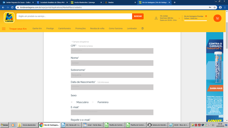Viewport: 228px width, 128px height.
Task: Click the Iniciar start button
Action: point(5,125)
